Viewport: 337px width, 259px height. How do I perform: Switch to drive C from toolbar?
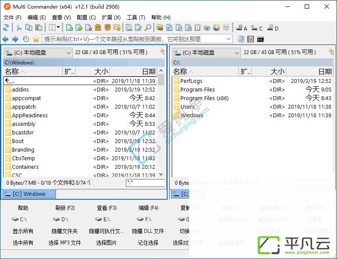pyautogui.click(x=257, y=28)
